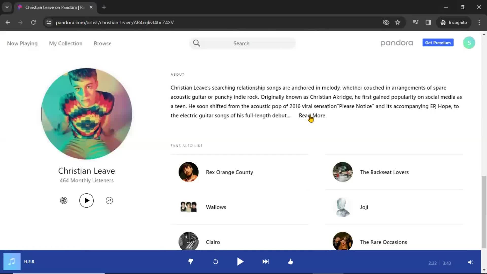
Task: Click The Backseat Lovers thumbnail
Action: pyautogui.click(x=343, y=172)
